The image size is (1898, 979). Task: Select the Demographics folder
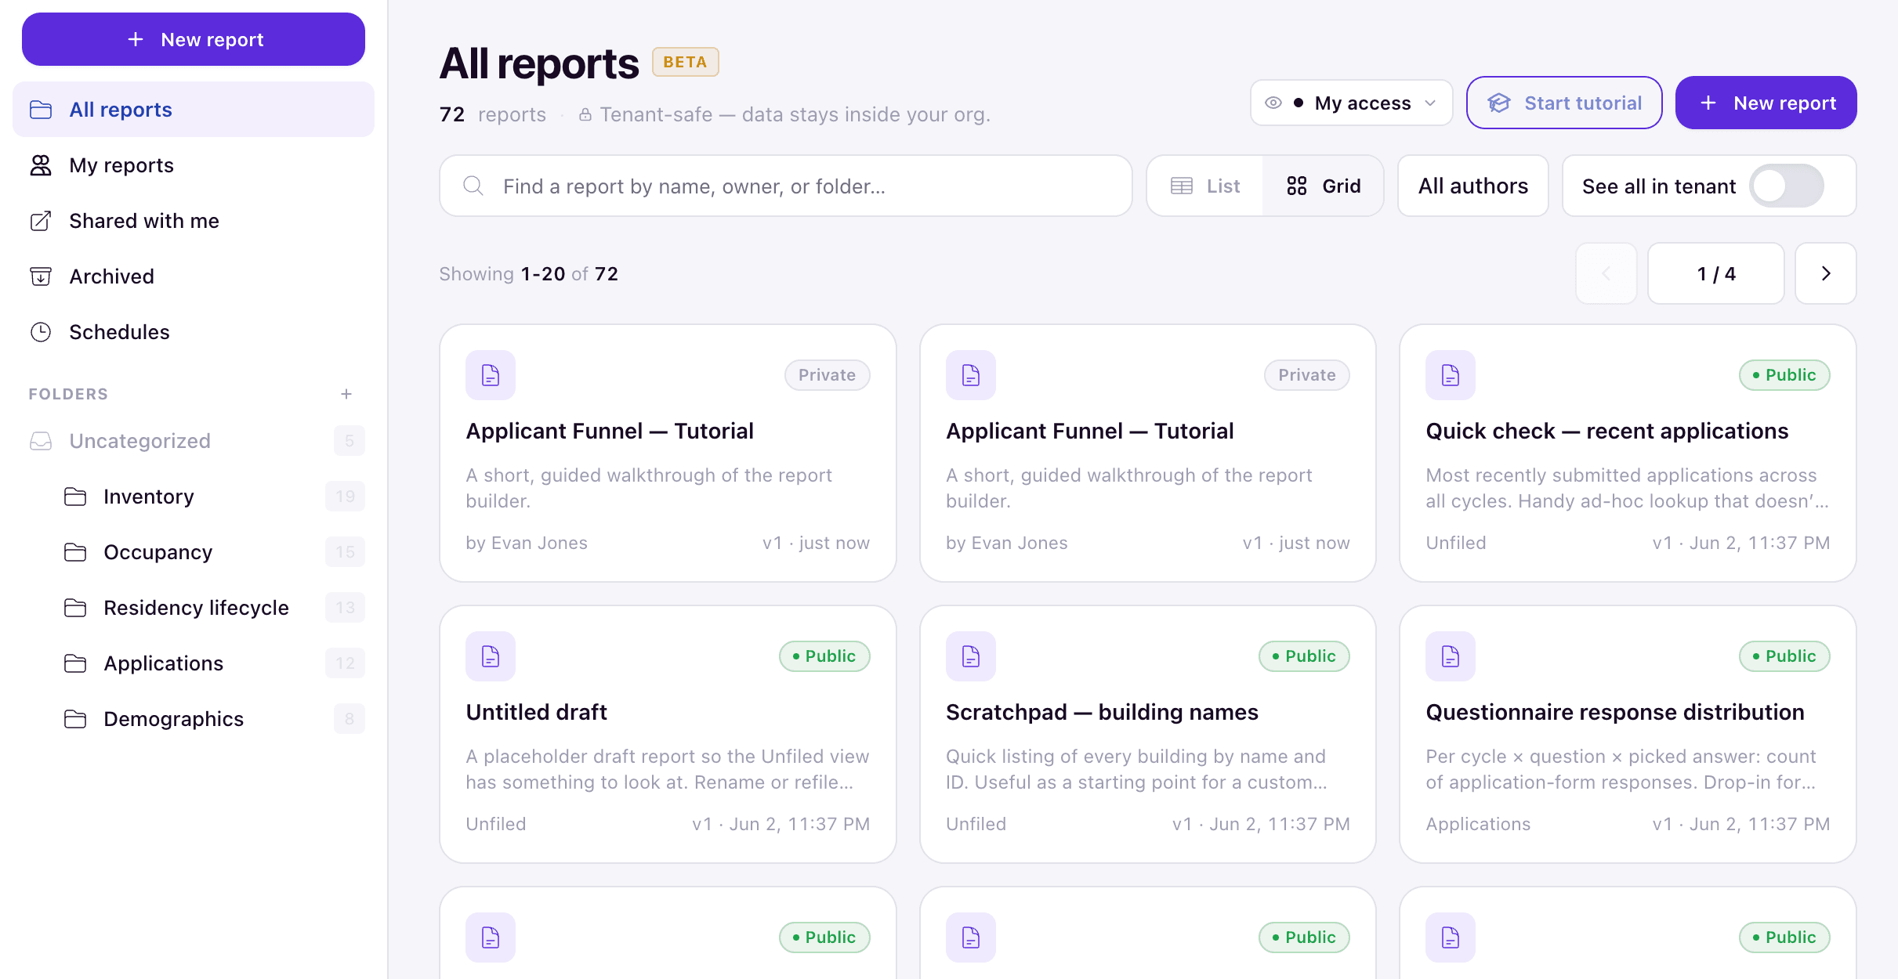tap(211, 719)
